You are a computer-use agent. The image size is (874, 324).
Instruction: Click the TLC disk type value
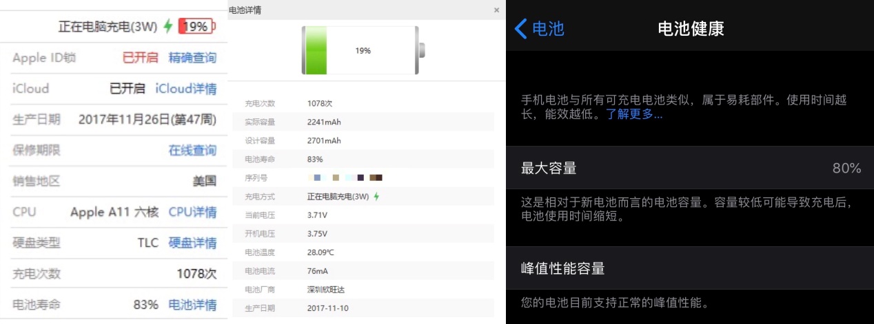(148, 243)
